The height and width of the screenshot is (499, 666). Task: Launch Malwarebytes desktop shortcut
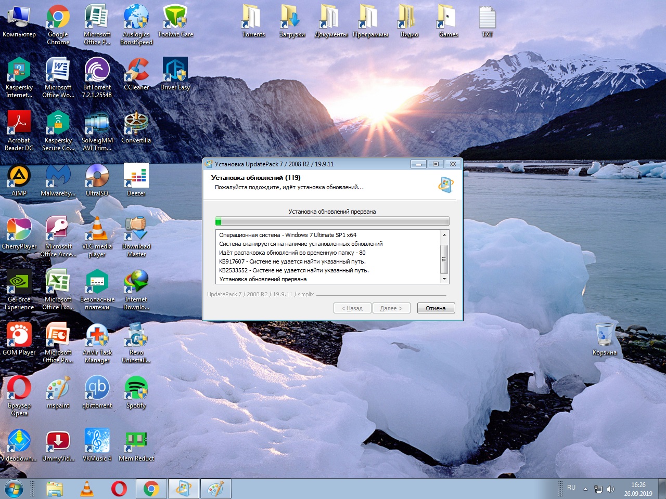[58, 181]
